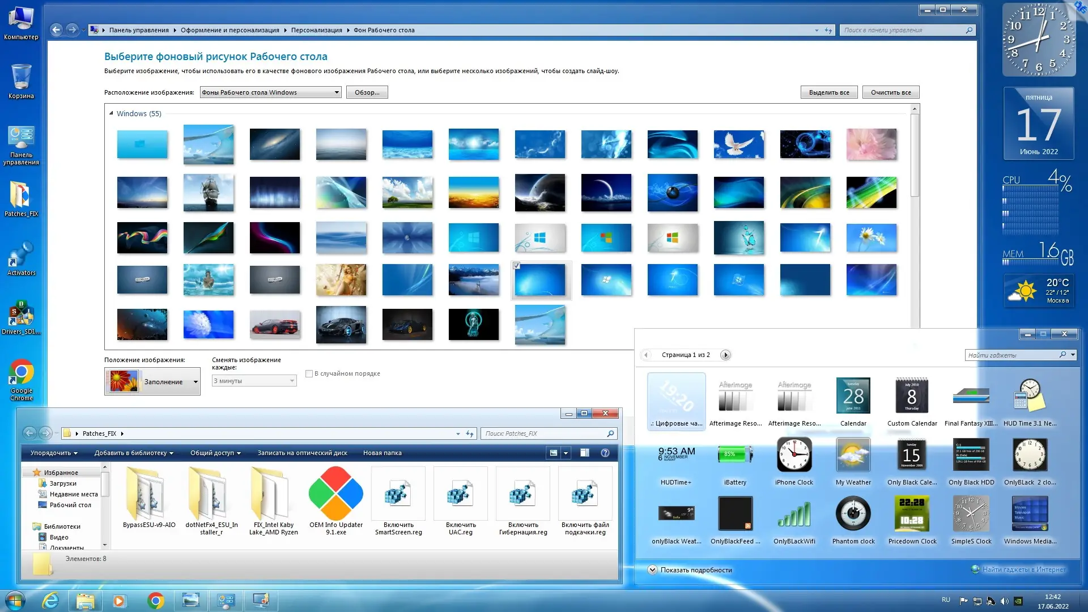Screen dimensions: 1088x612
Task: Uncheck the selected blue wallpaper thumbnail
Action: pyautogui.click(x=516, y=265)
